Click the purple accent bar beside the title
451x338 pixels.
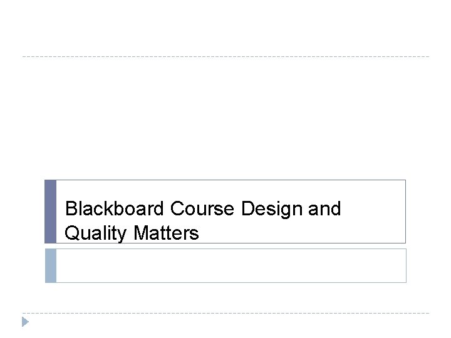point(50,212)
